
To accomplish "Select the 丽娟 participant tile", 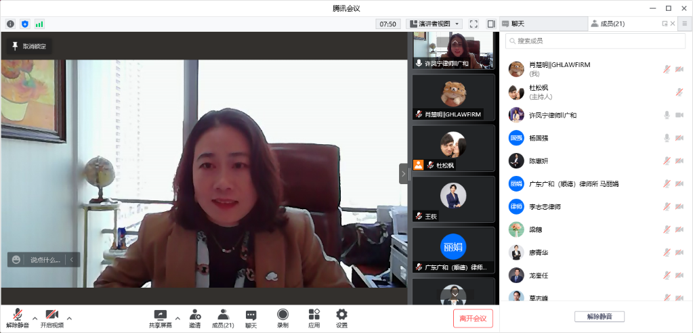I will click(x=453, y=250).
